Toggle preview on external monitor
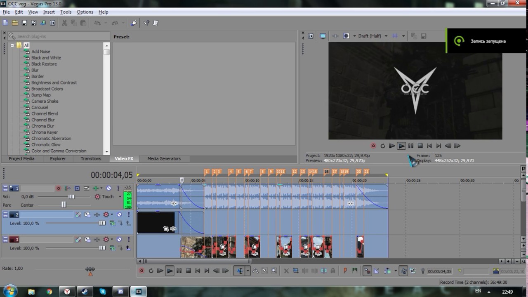Viewport: 528px width, 297px height. (323, 36)
